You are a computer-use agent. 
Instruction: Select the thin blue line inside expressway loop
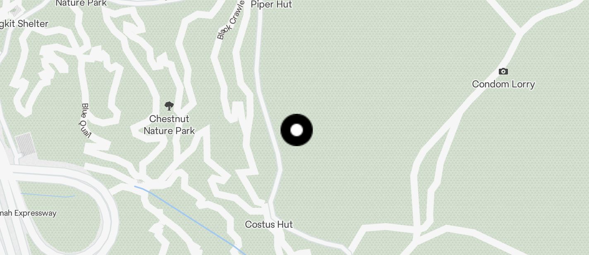click(48, 195)
